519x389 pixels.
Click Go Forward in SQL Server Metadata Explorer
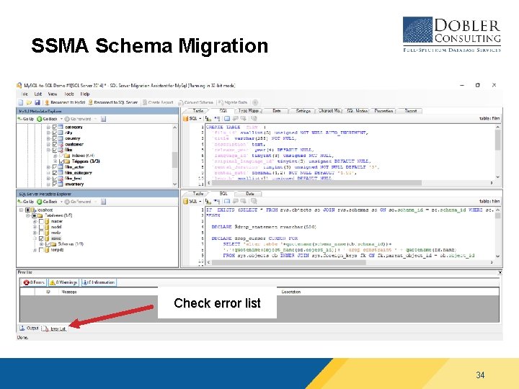(x=78, y=202)
